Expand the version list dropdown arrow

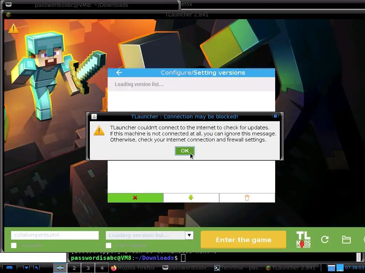click(x=189, y=235)
